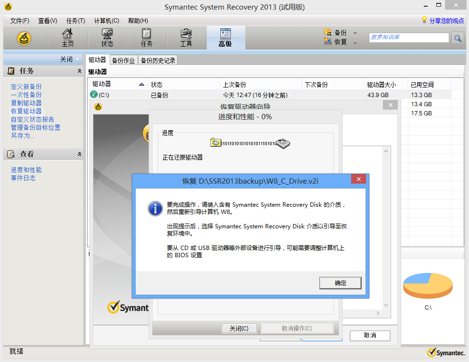Click the 恢复 restore icon in toolbar
The height and width of the screenshot is (362, 469).
[328, 41]
